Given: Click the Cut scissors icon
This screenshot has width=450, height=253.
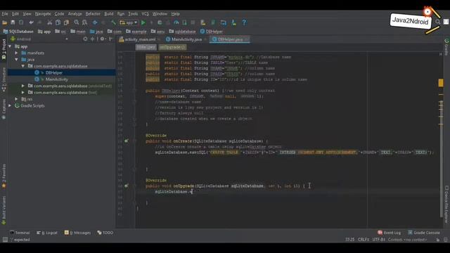Looking at the screenshot, I should pyautogui.click(x=50, y=22).
